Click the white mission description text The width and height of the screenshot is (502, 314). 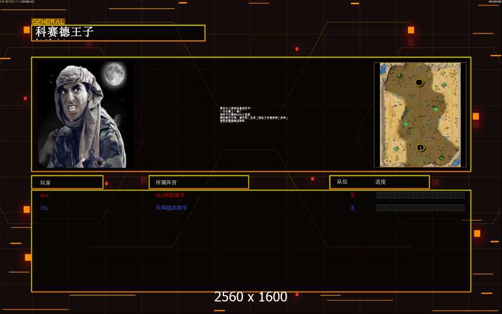[x=254, y=114]
